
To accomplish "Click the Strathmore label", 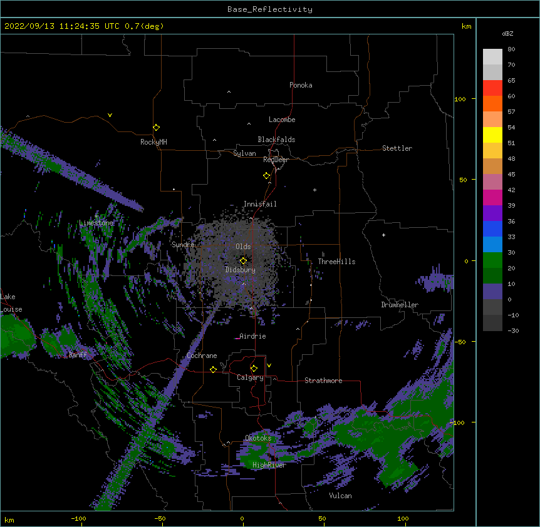I will click(323, 381).
